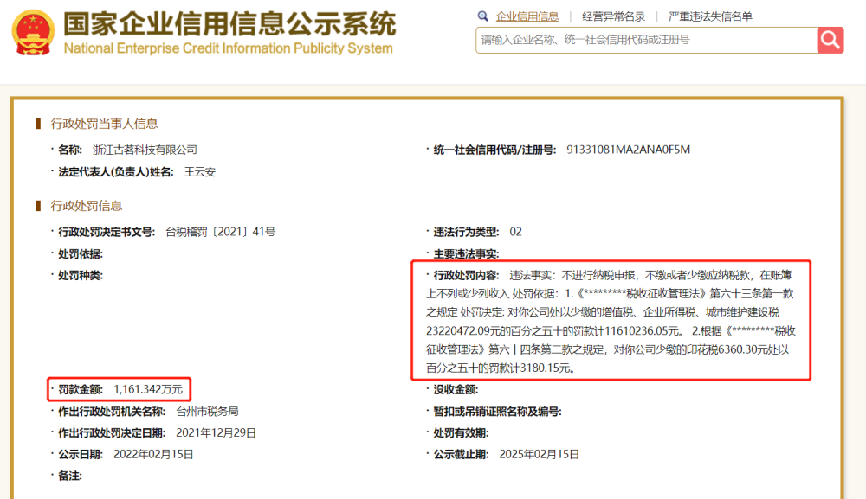Click the 行政处罚内容 label

(466, 275)
